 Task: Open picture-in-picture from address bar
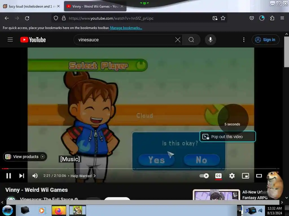point(215,18)
